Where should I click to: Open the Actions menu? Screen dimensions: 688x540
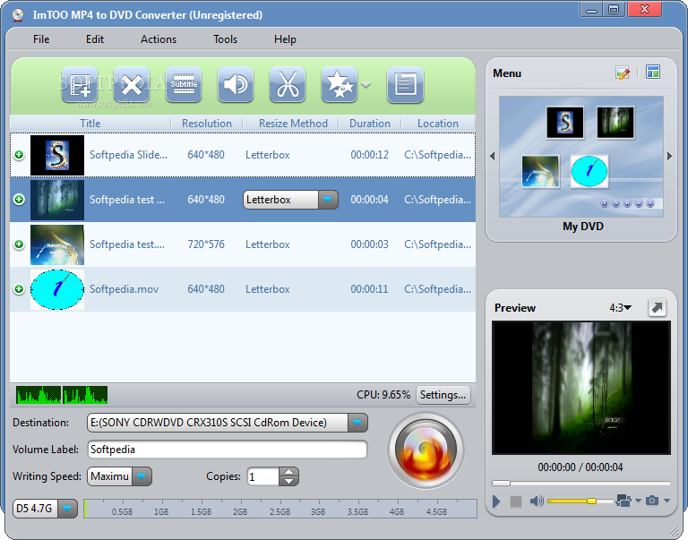point(159,39)
